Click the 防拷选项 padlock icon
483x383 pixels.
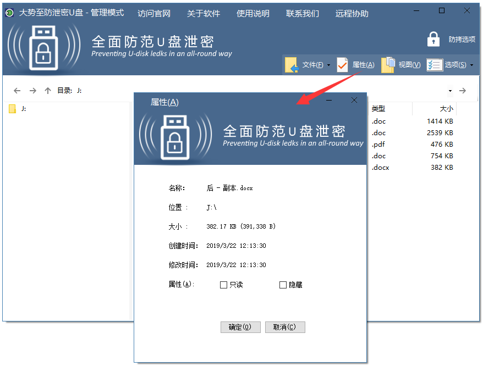[x=433, y=39]
